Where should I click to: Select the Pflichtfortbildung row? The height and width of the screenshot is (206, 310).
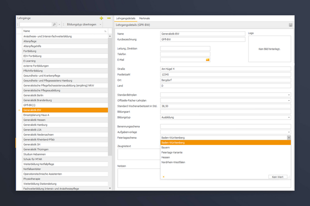pos(65,71)
